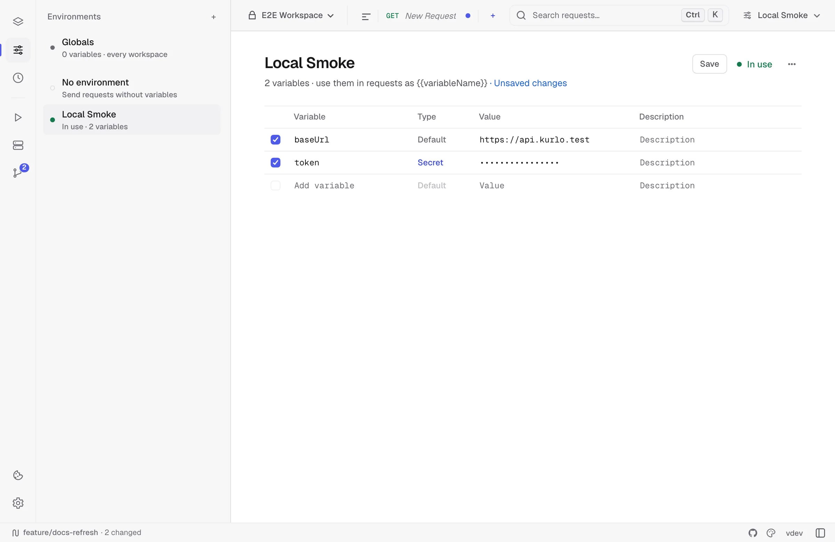
Task: Select No environment in the list
Action: tap(132, 88)
